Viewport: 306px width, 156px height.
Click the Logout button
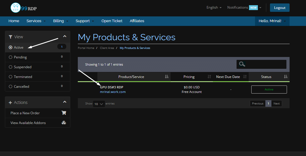[279, 8]
